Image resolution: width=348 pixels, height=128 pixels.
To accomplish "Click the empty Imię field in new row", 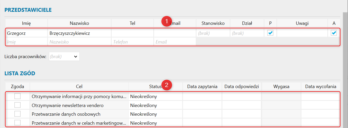I will [x=26, y=42].
